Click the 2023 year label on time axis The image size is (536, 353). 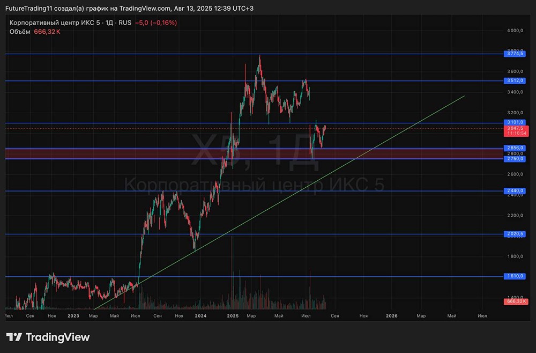73,316
